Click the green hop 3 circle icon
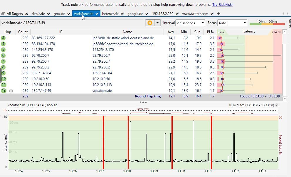This screenshot has width=291, height=177. (x=3, y=38)
